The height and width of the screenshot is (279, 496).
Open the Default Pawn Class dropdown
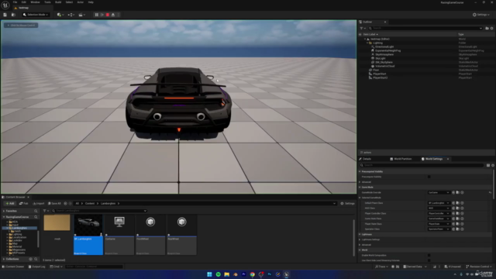[439, 203]
